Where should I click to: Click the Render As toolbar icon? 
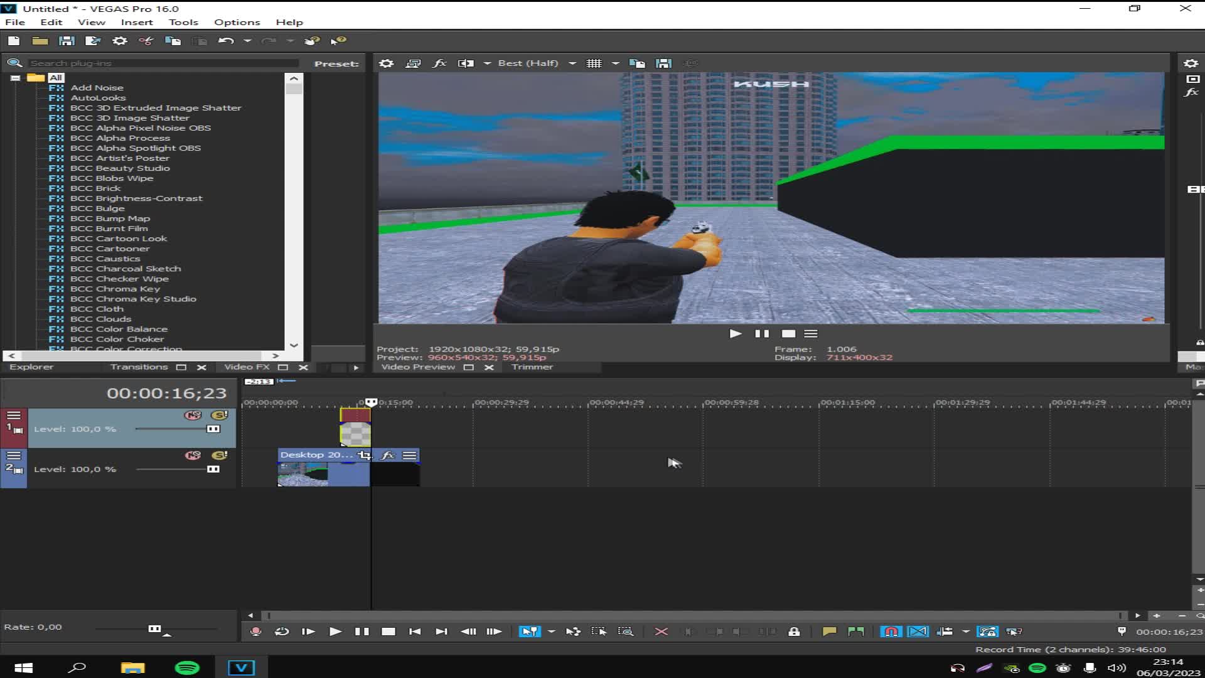coord(93,41)
